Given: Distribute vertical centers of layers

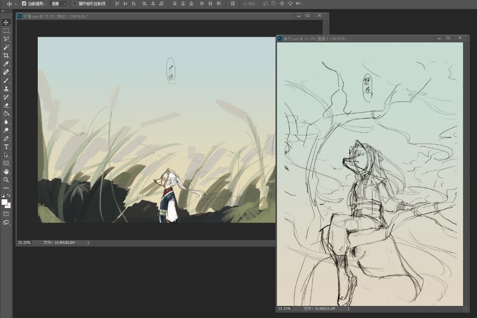Looking at the screenshot, I should click(x=183, y=4).
